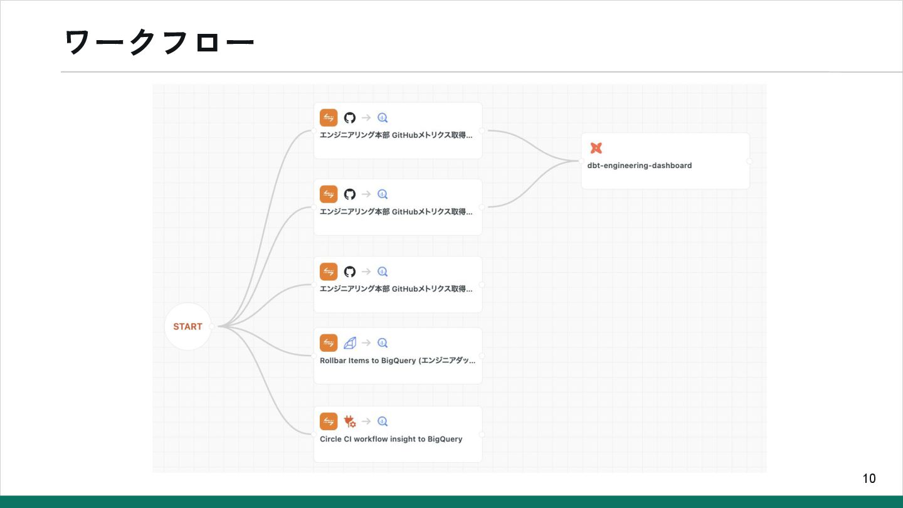Screen dimensions: 903x508
Task: Click BigQuery icon in Rollbar Items node
Action: pyautogui.click(x=383, y=343)
